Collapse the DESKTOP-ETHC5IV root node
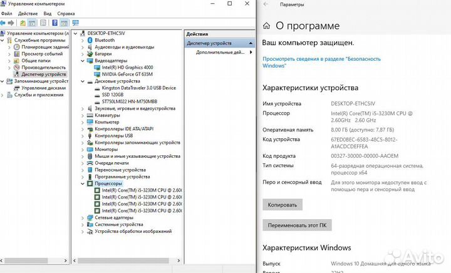451x273 pixels. (x=75, y=33)
